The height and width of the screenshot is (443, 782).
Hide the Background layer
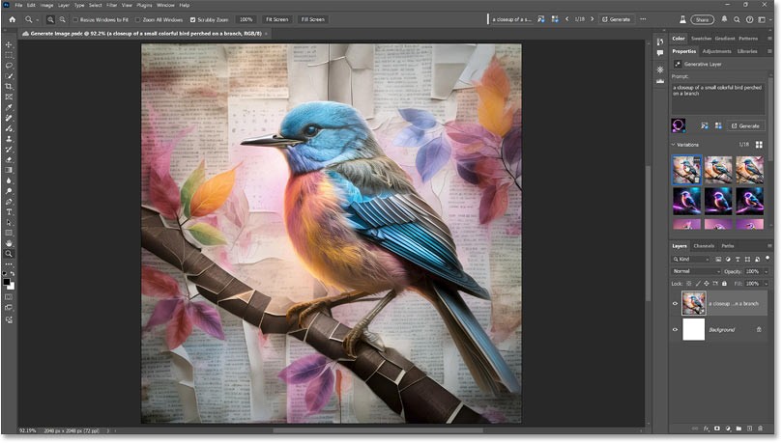pyautogui.click(x=676, y=330)
